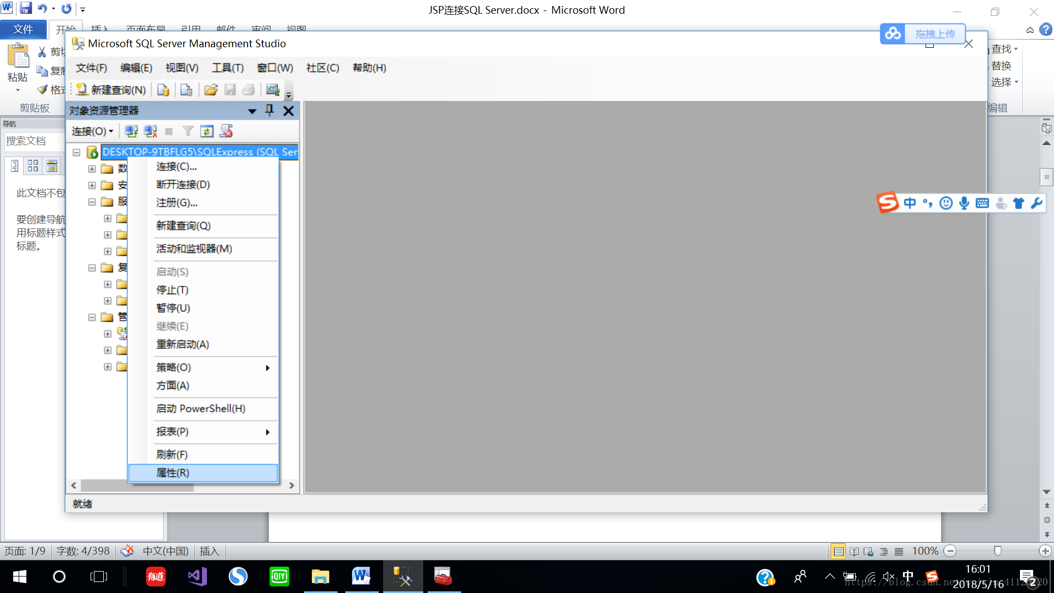Open the 连接(O) dropdown in Object Explorer

click(92, 131)
